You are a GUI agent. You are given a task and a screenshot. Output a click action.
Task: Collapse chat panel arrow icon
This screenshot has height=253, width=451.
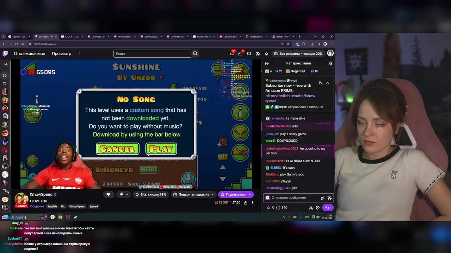coord(267,63)
